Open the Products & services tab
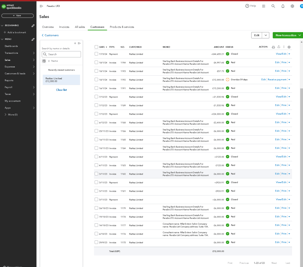The width and height of the screenshot is (303, 267). (x=122, y=27)
